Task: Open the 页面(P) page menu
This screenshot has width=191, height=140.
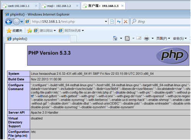Action: (163, 38)
